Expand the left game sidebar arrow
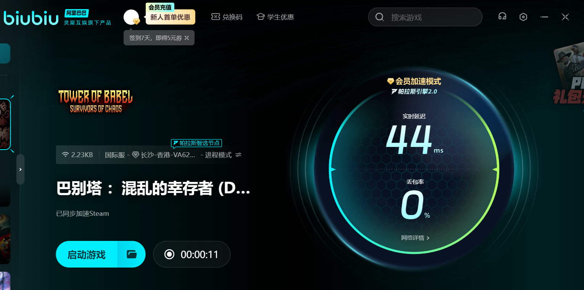 coord(20,169)
